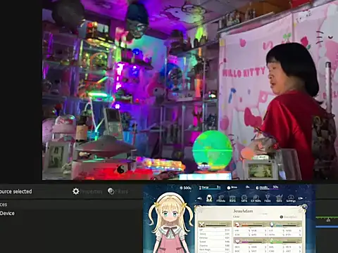The image size is (338, 253).
Task: Open the Description info link
Action: 289,217
